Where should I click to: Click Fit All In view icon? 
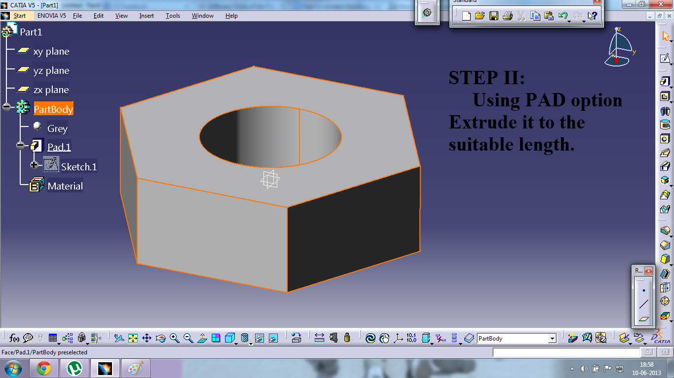click(x=133, y=338)
